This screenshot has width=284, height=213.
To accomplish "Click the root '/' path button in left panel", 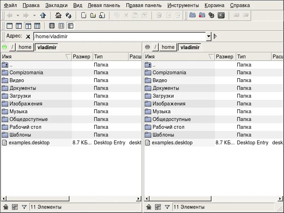I will 12,47.
